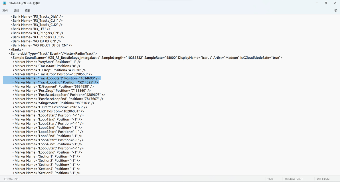
Task: Click the UTF-8 BOM encoding indicator
Action: pyautogui.click(x=323, y=179)
